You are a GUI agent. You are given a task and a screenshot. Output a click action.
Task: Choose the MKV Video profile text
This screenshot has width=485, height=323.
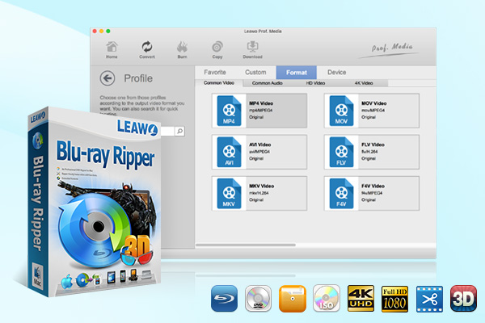(261, 186)
